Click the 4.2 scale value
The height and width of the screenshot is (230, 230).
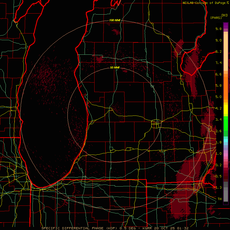click(218, 108)
